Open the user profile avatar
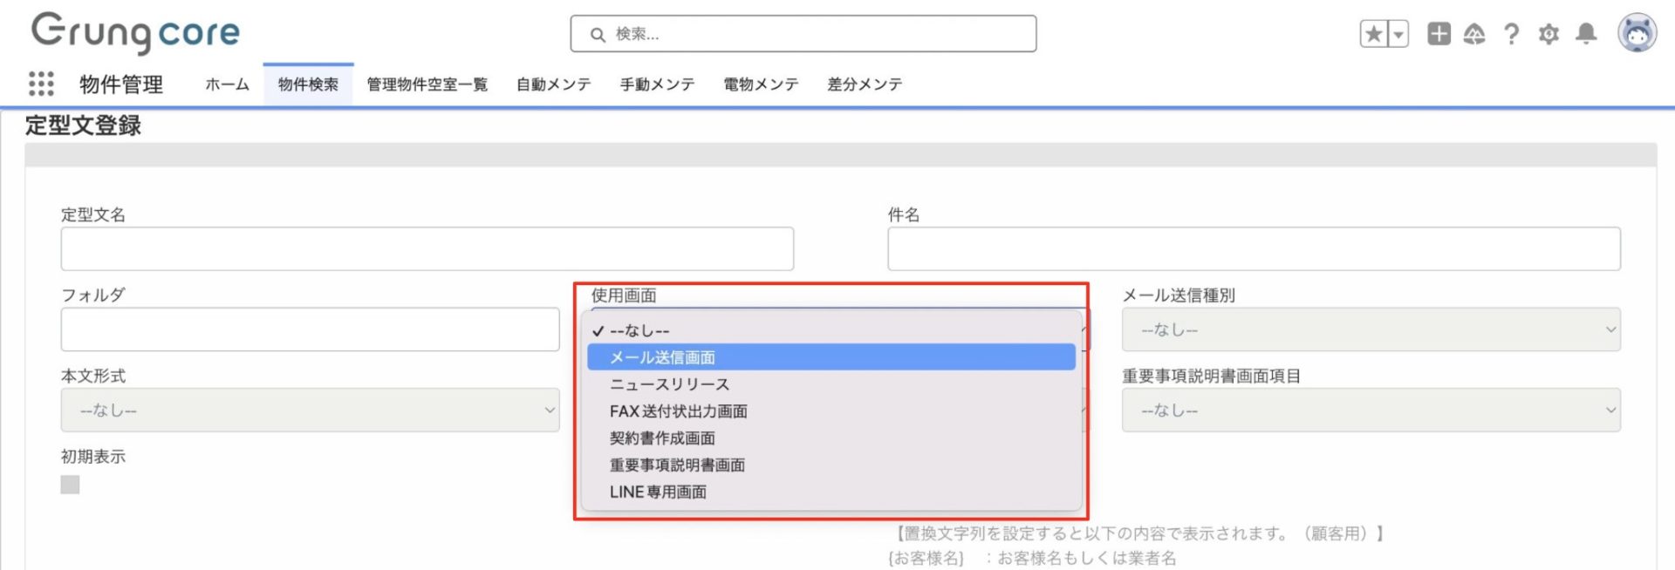 click(1637, 34)
